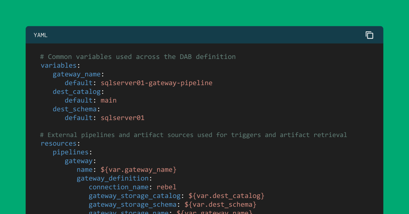
Task: Click the 'gateway:' key under pipelines
Action: click(x=80, y=161)
